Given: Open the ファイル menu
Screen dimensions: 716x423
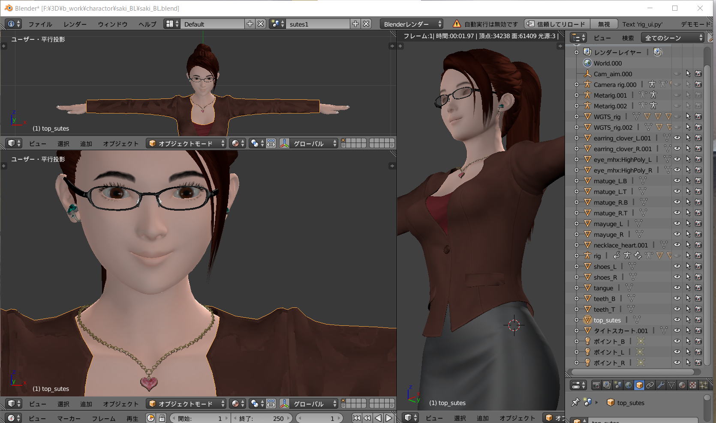Looking at the screenshot, I should pyautogui.click(x=40, y=24).
